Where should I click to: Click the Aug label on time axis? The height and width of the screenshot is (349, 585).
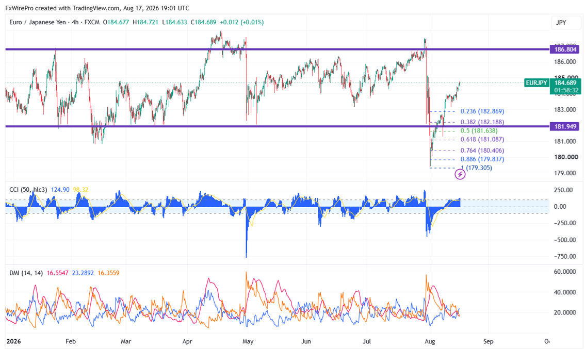430,341
